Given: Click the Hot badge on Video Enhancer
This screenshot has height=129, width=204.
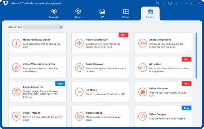Looking at the screenshot, I should [x=186, y=84].
